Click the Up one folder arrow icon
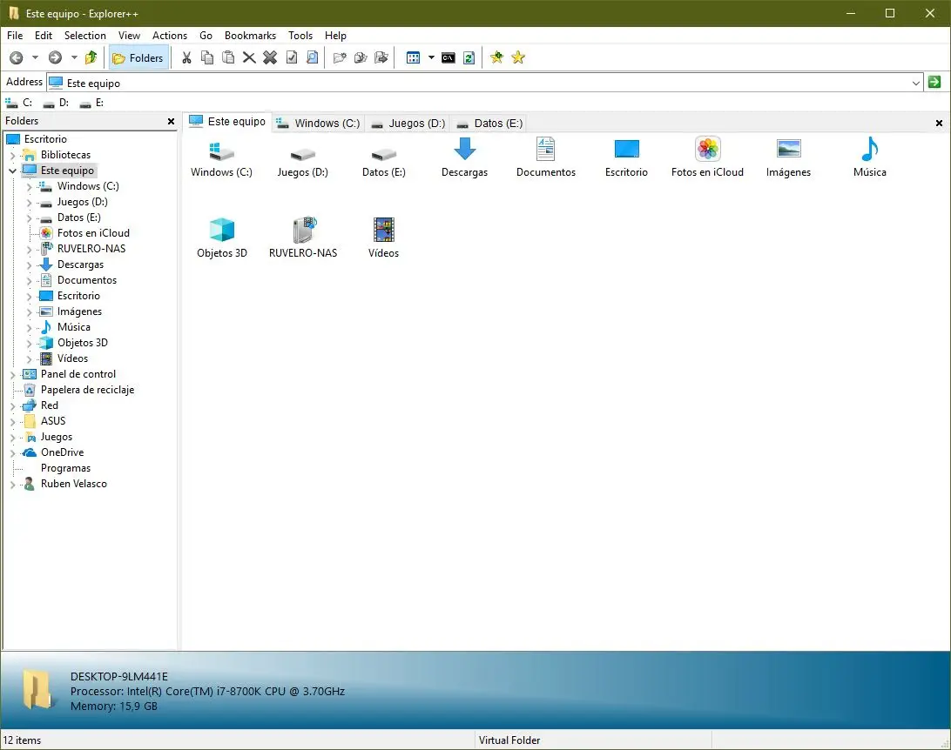Viewport: 951px width, 750px height. point(91,57)
